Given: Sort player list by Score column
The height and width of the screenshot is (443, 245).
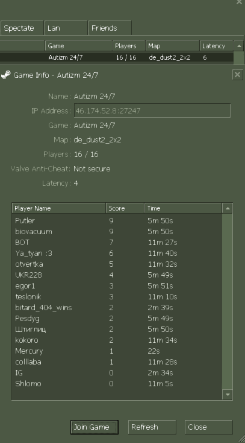Looking at the screenshot, I should click(x=125, y=208).
